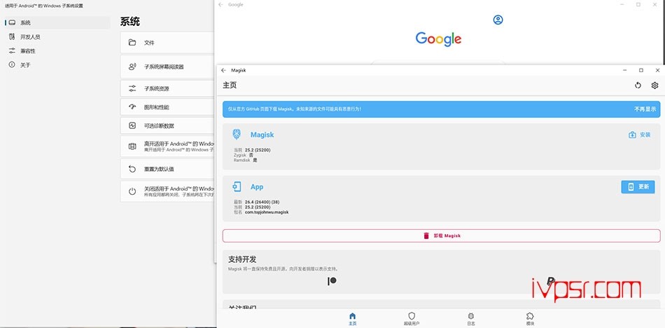The width and height of the screenshot is (665, 328).
Task: Click the folder icon beside 文件
Action: [132, 43]
